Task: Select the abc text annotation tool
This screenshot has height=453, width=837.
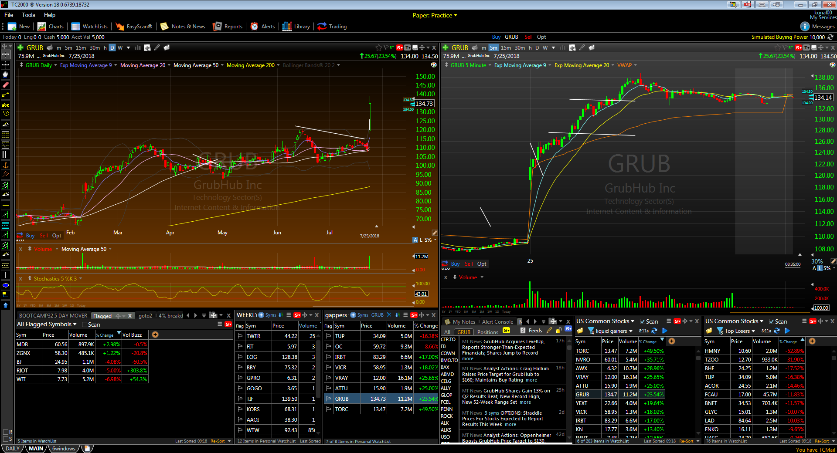Action: pos(6,105)
